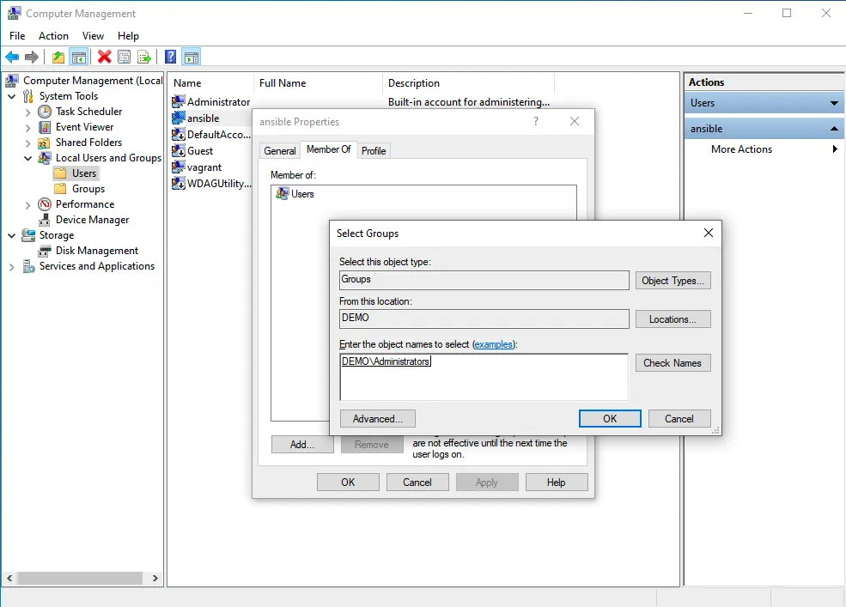This screenshot has height=607, width=846.
Task: Click the Up one level folder icon
Action: 58,57
